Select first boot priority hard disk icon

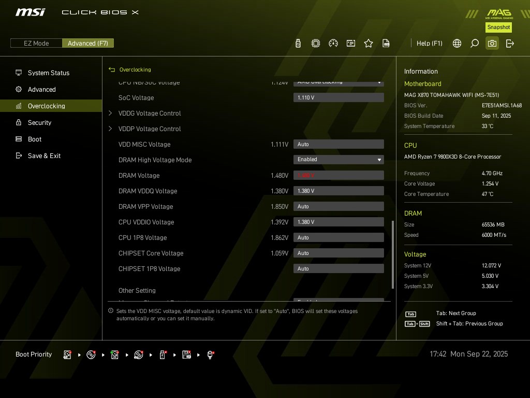tap(67, 354)
